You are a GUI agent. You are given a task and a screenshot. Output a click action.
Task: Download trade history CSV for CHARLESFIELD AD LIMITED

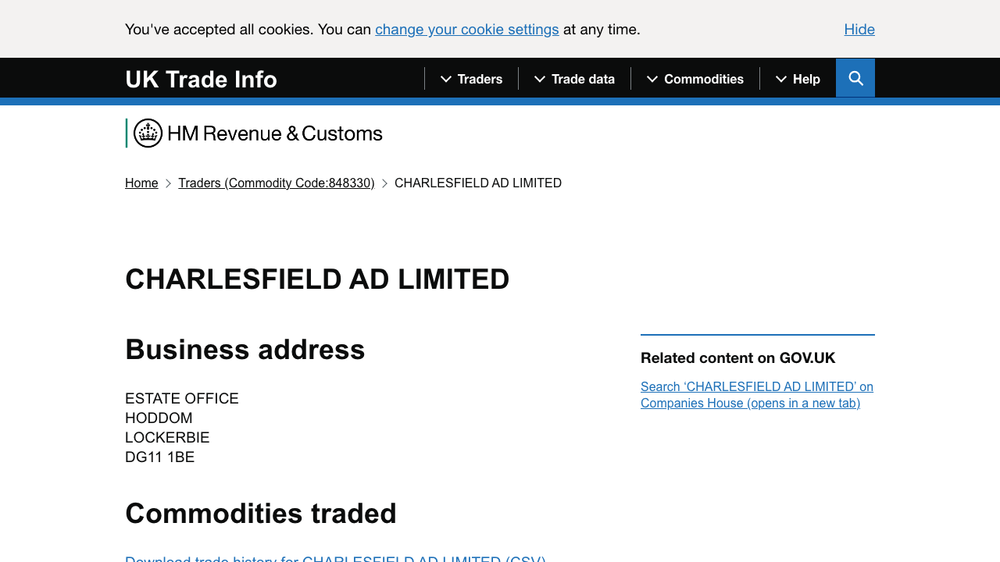[335, 559]
